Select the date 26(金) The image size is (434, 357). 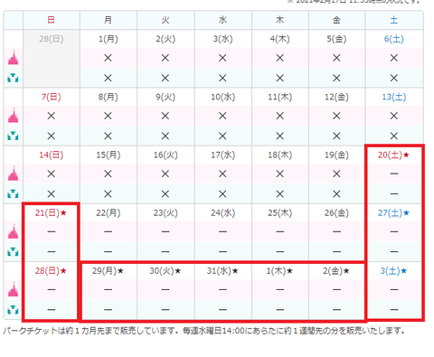(336, 213)
